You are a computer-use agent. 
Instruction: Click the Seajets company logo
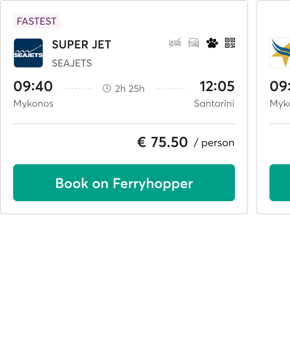28,53
